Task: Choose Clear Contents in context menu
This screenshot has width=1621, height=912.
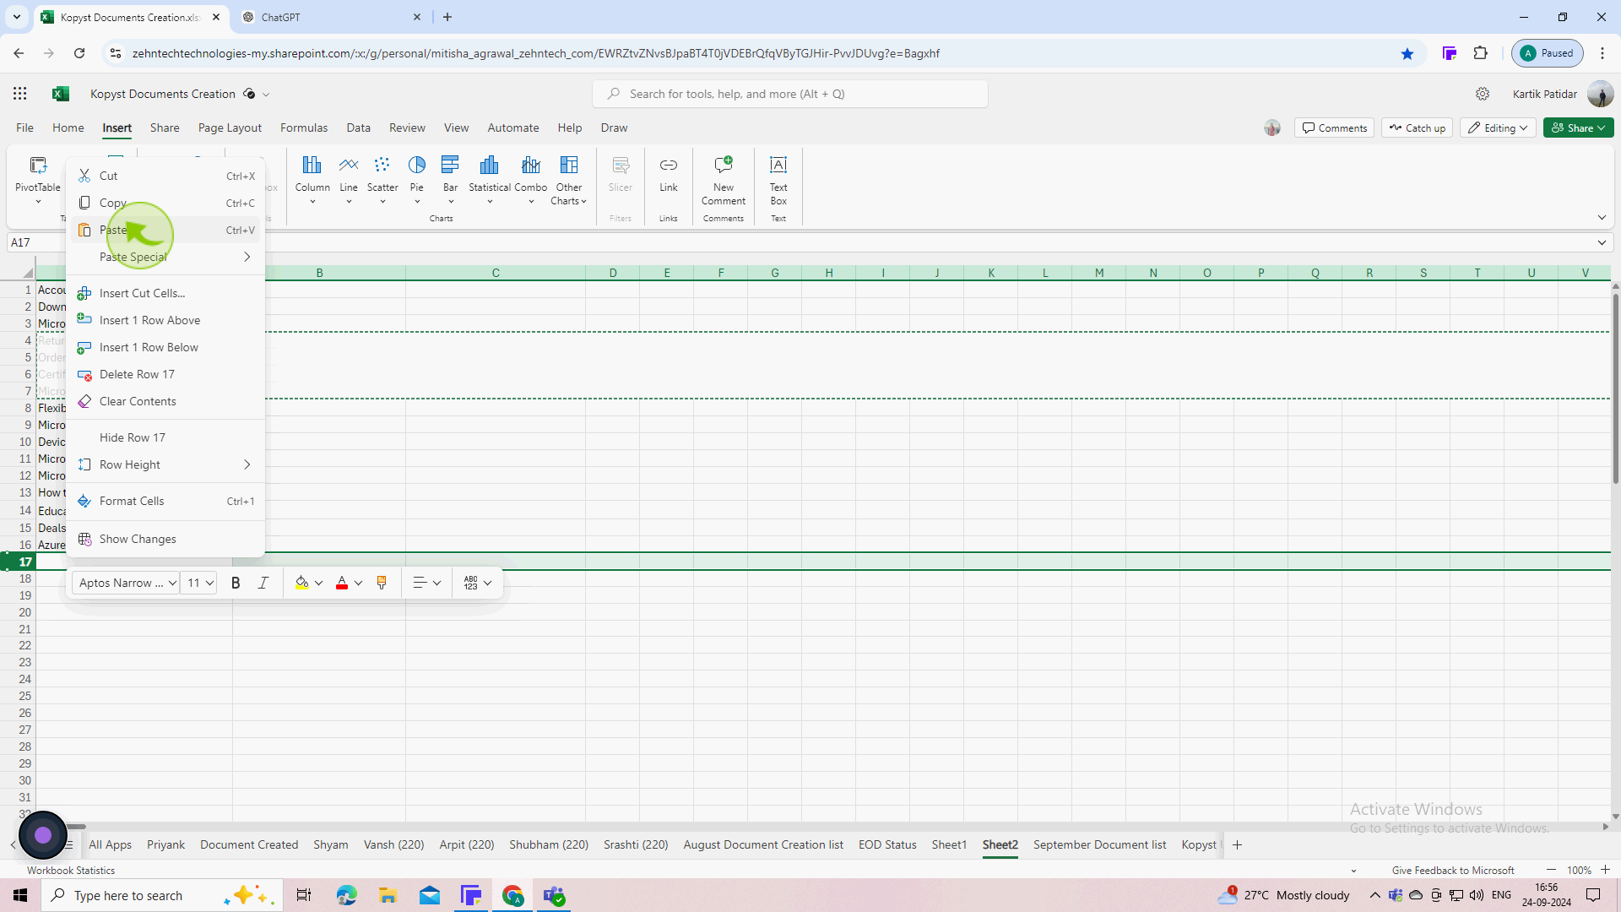Action: tap(165, 401)
